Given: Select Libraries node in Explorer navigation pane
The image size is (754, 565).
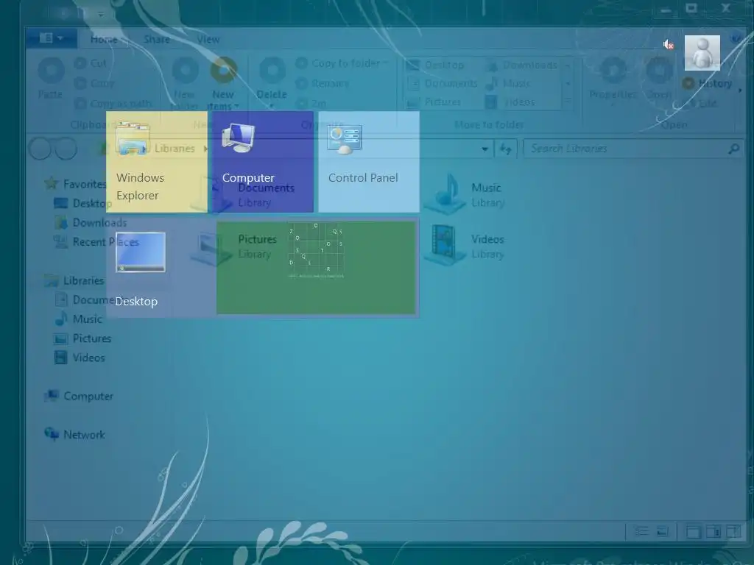Looking at the screenshot, I should 74,280.
